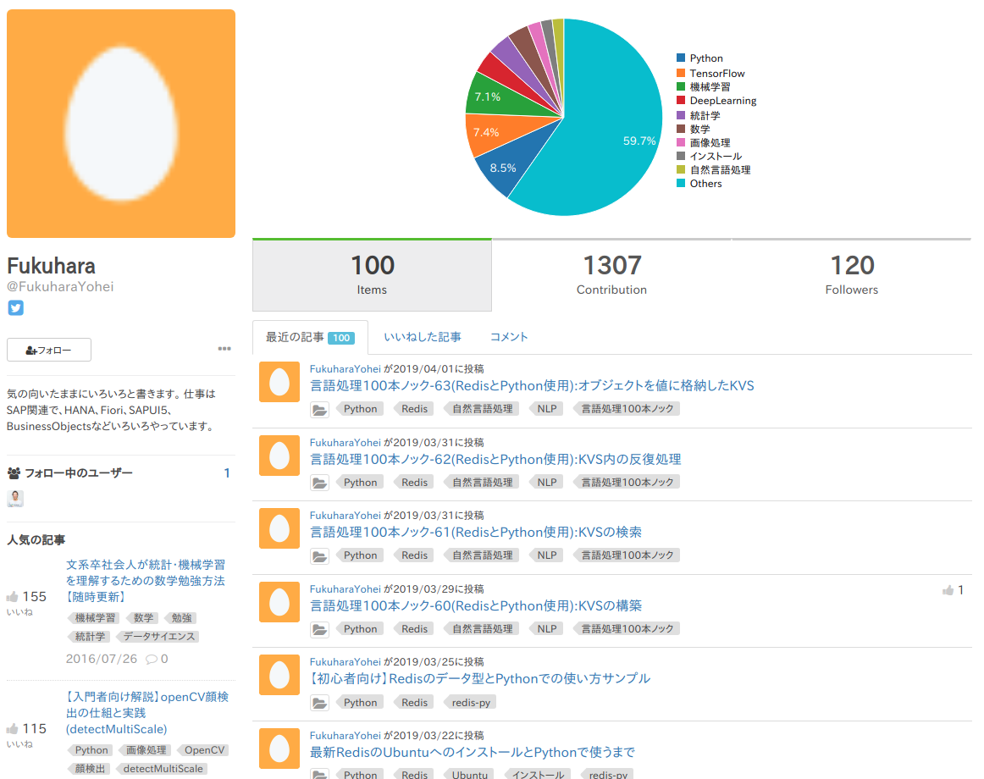Image resolution: width=984 pixels, height=779 pixels.
Task: Switch to 最近の記事 tab
Action: 310,338
